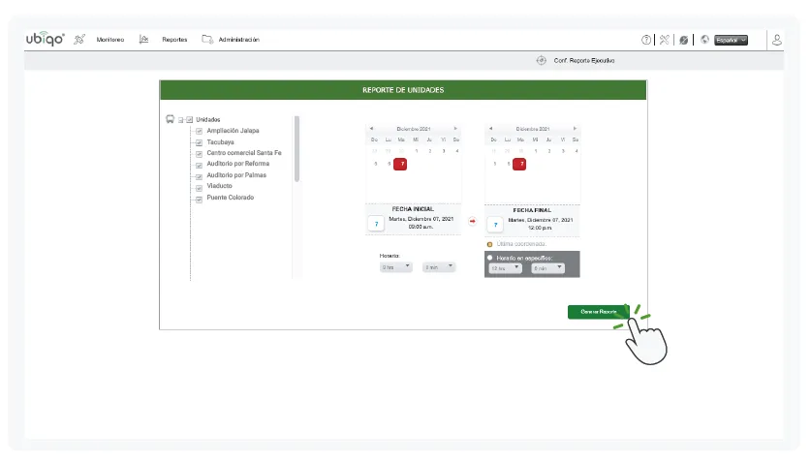This screenshot has height=463, width=811.
Task: Go to next month in initial date calendar
Action: (x=455, y=128)
